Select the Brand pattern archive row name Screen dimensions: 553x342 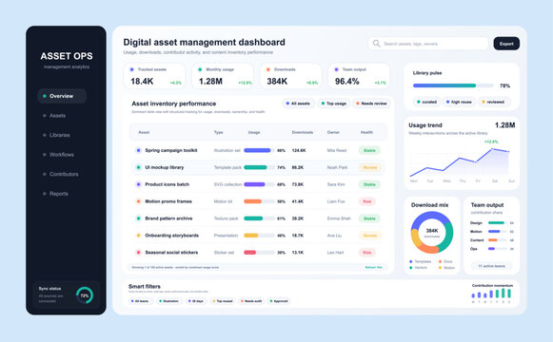168,218
